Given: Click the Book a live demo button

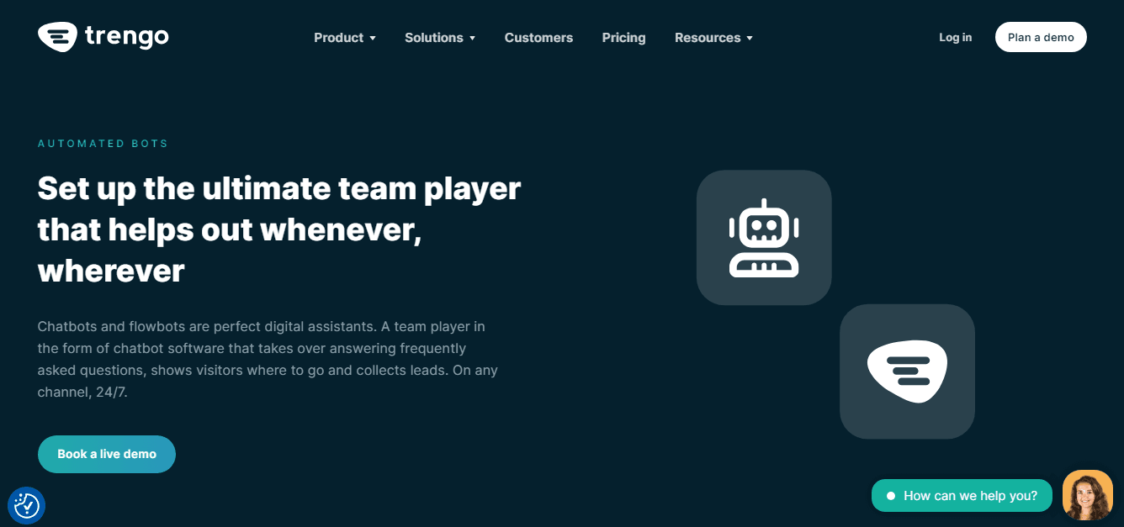Looking at the screenshot, I should 107,454.
